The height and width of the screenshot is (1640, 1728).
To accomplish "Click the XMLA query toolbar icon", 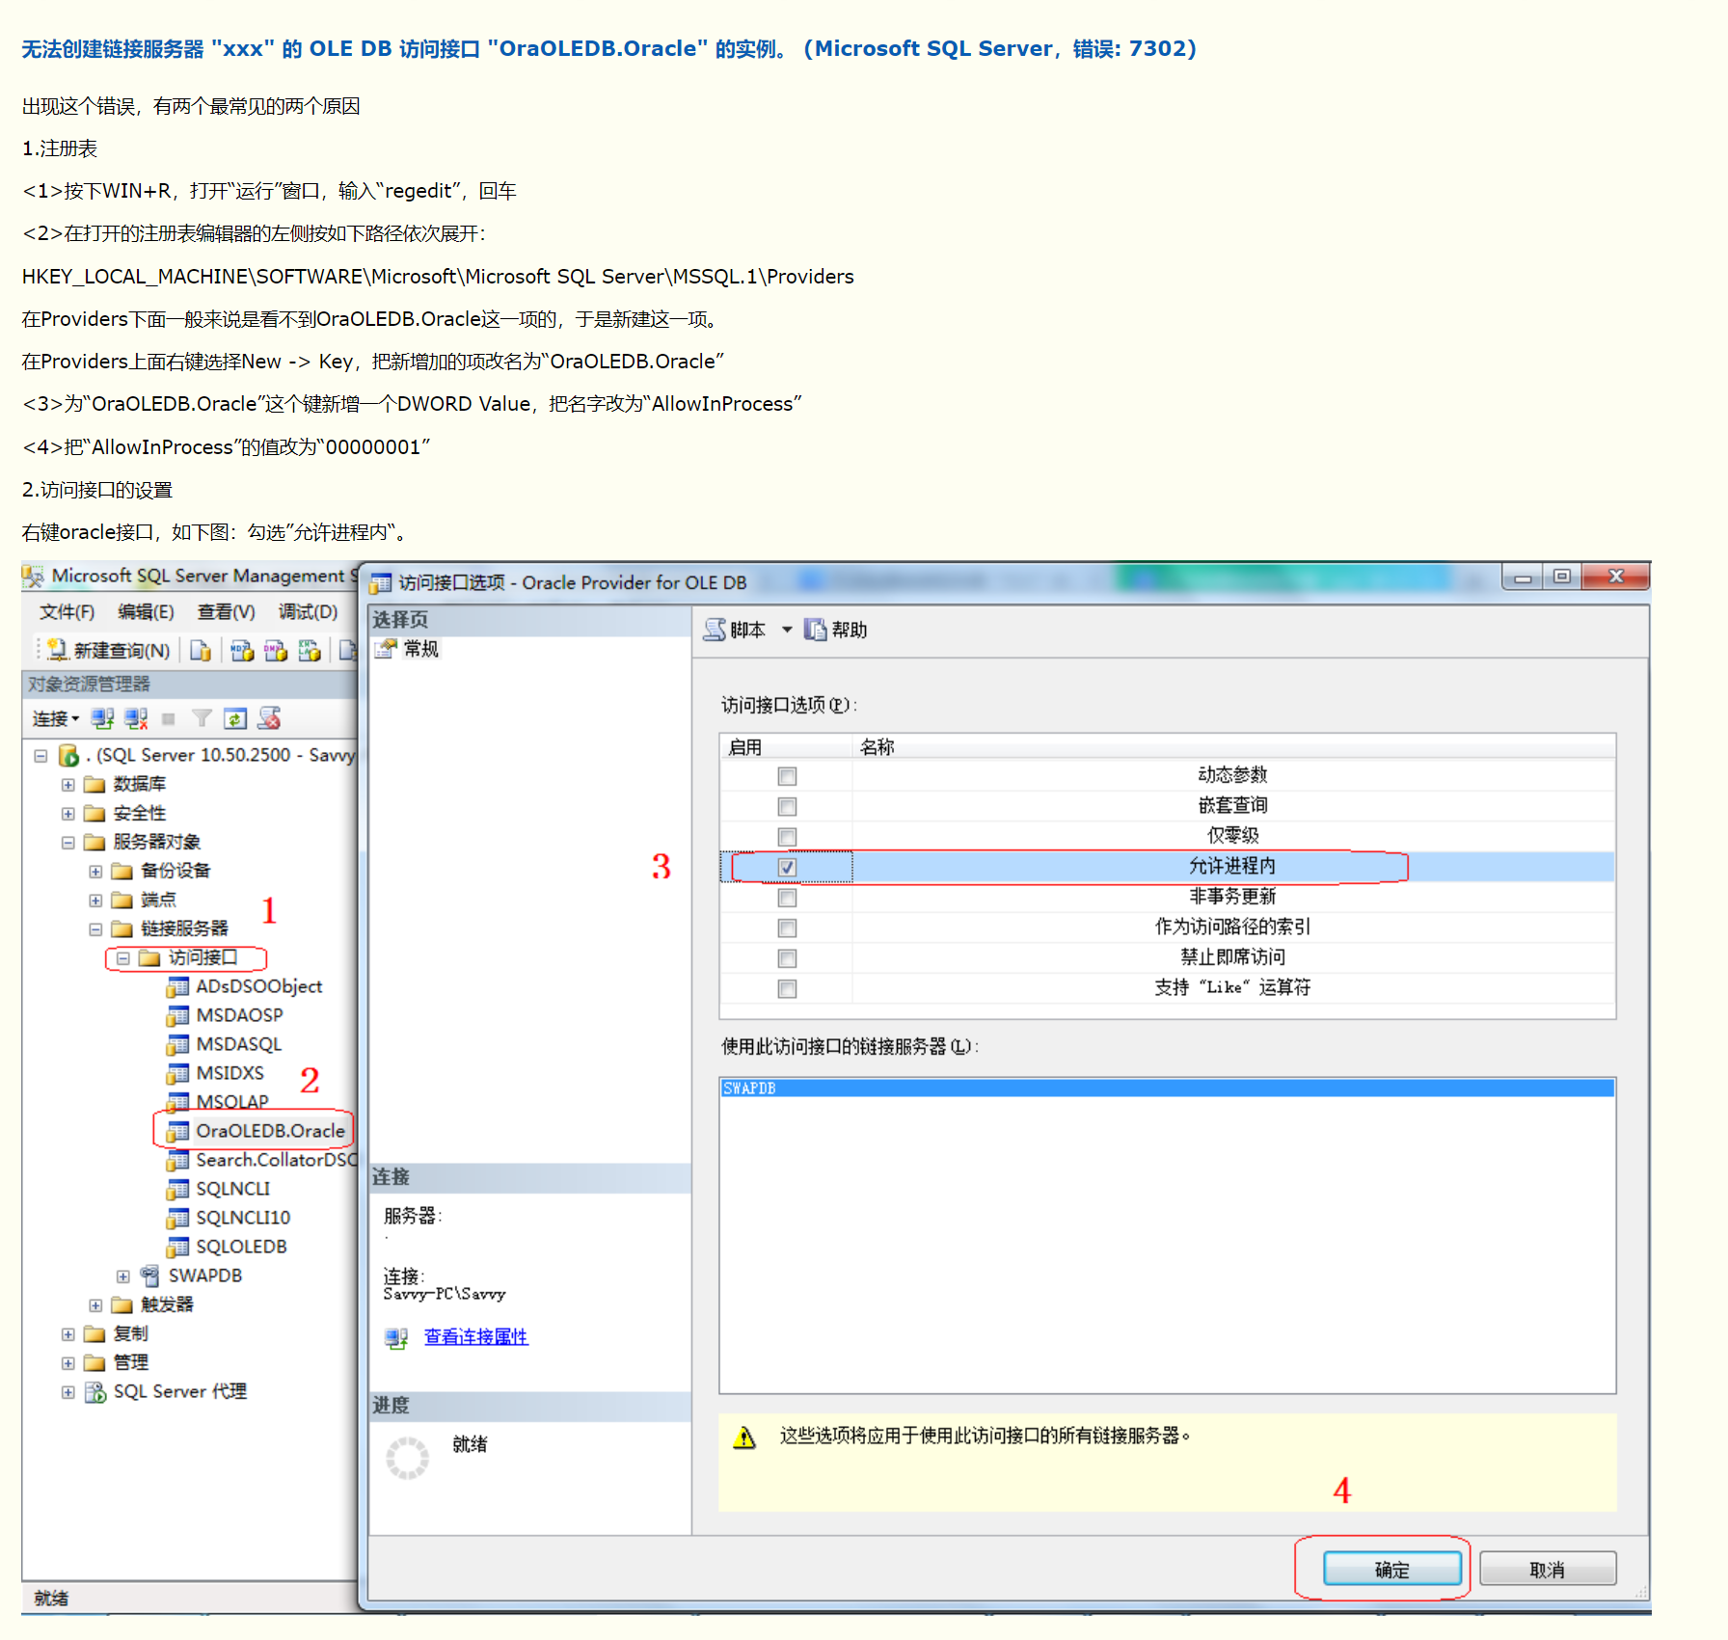I will [310, 651].
